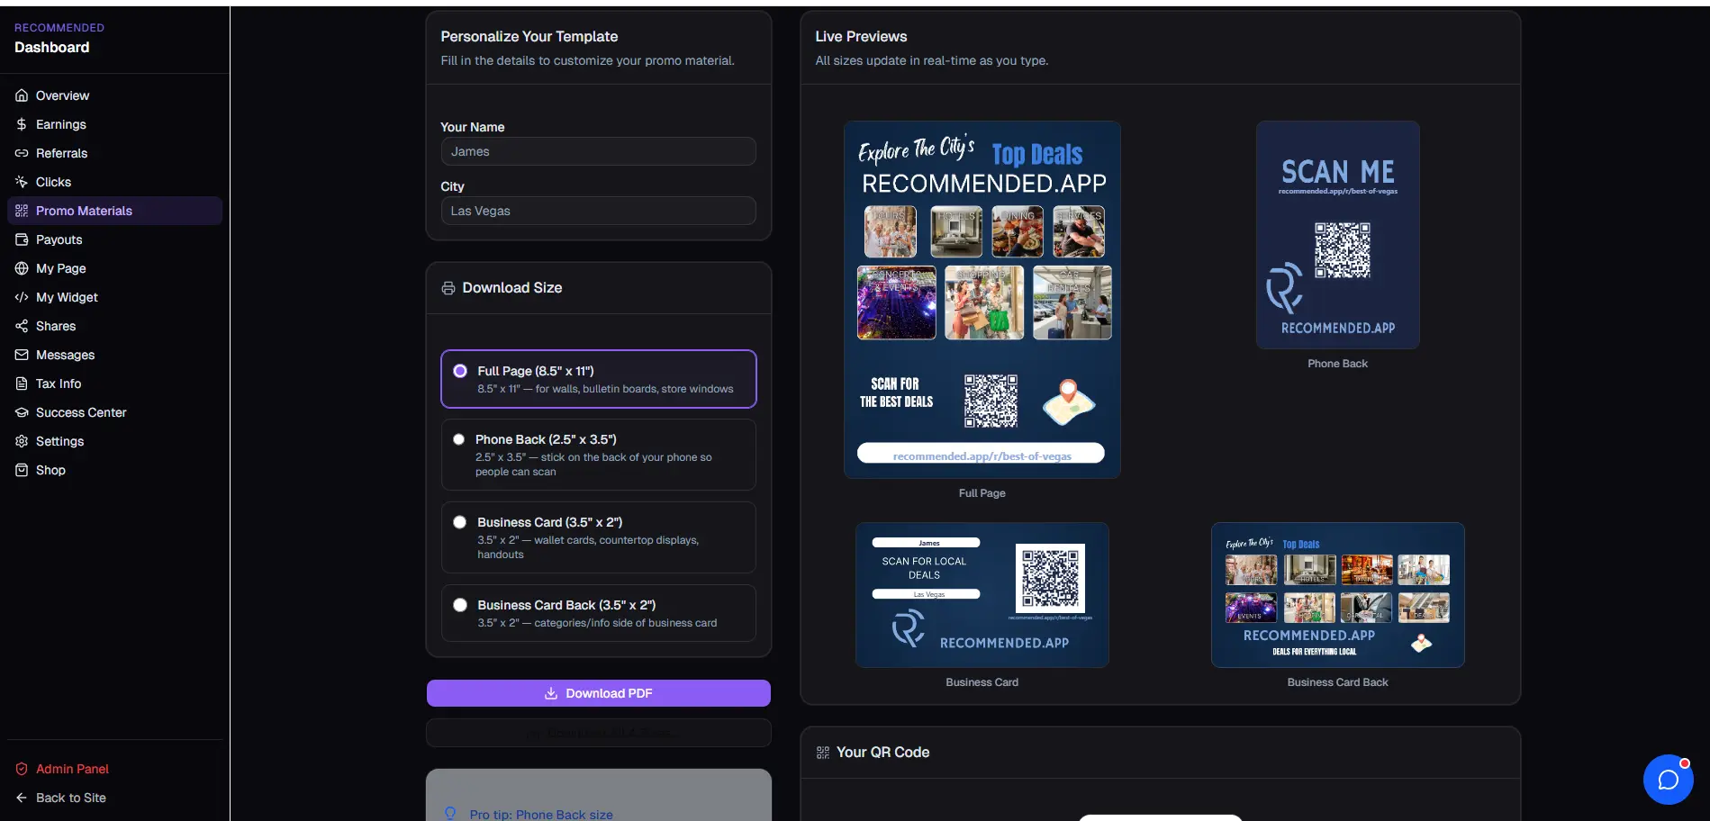Image resolution: width=1710 pixels, height=821 pixels.
Task: Click the printer icon beside Download Size
Action: 448,288
